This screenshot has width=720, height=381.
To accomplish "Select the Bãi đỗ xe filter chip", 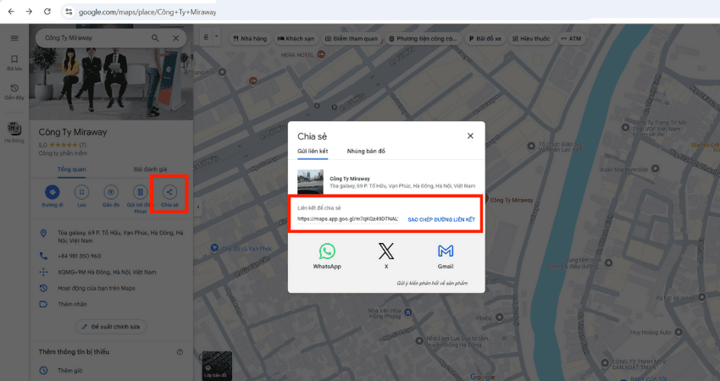I will click(485, 39).
